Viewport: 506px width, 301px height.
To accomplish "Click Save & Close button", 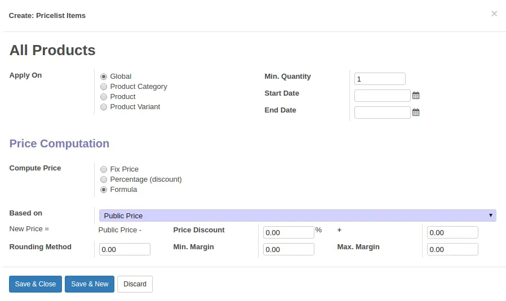I will pyautogui.click(x=35, y=284).
